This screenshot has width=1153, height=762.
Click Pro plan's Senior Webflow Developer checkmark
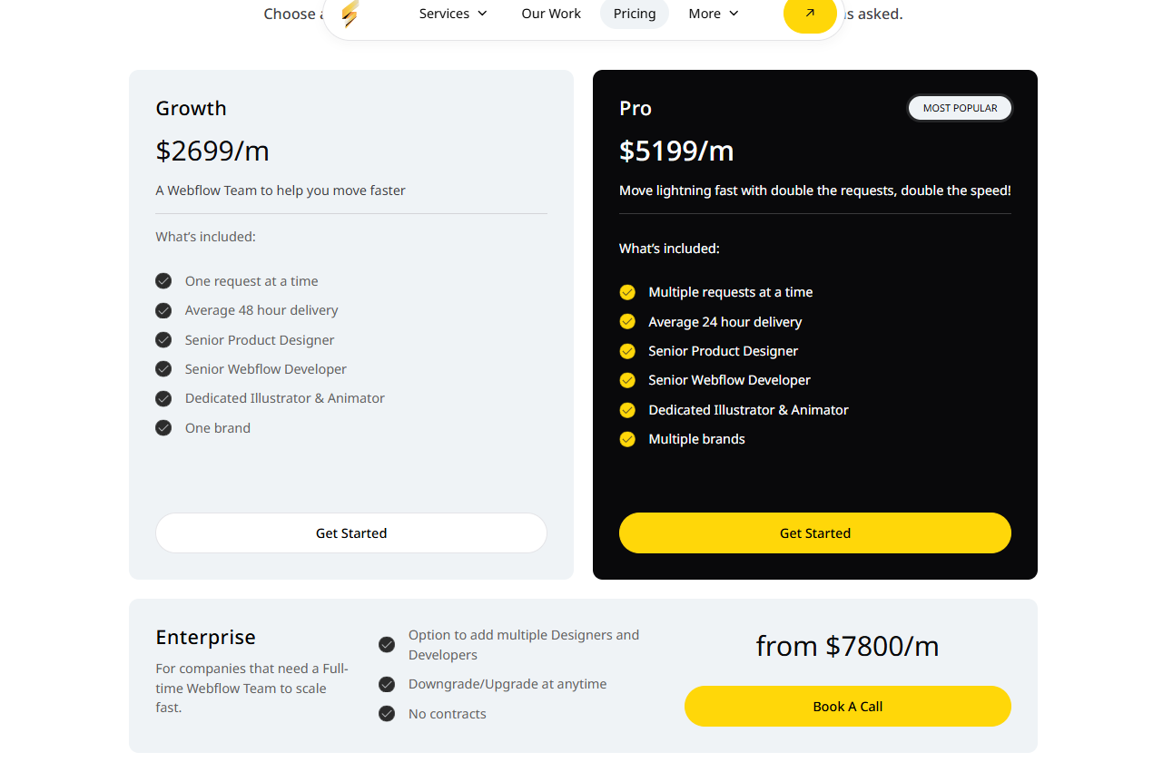pos(627,380)
